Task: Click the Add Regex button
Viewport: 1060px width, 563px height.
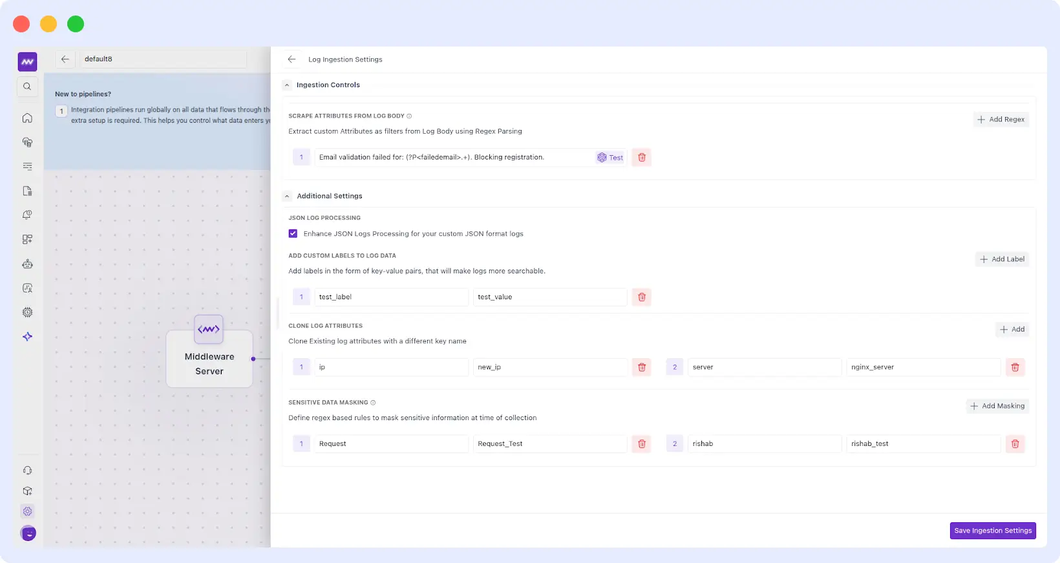Action: [x=1001, y=120]
